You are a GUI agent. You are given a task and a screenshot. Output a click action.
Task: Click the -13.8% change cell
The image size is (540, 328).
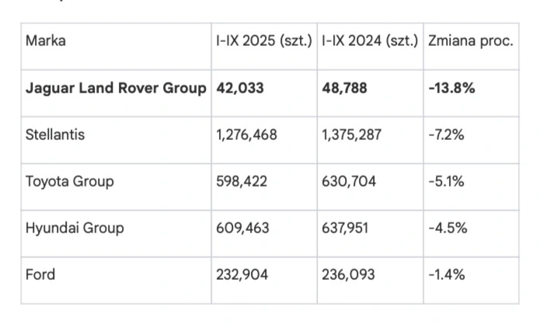tap(451, 88)
